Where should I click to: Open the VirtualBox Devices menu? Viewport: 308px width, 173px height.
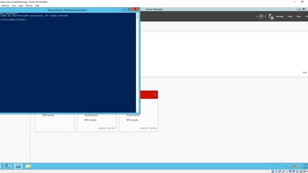click(29, 6)
